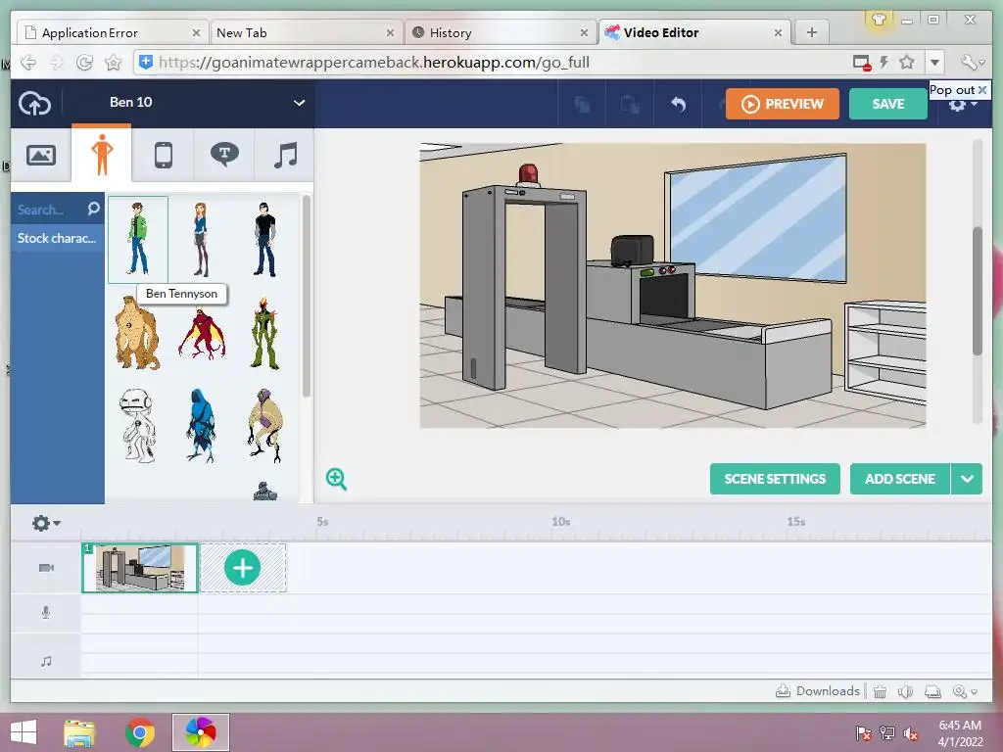Open a new browser tab
Screen dimensions: 1003x752
click(811, 32)
